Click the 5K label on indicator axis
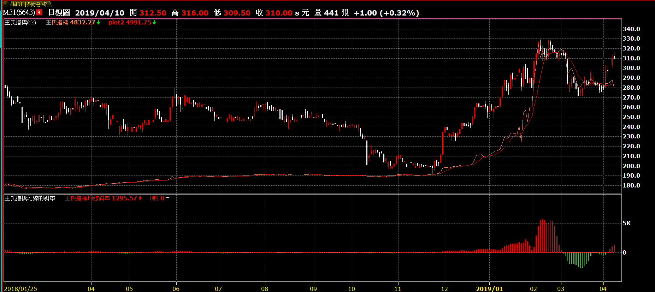This screenshot has height=292, width=655. click(x=626, y=223)
